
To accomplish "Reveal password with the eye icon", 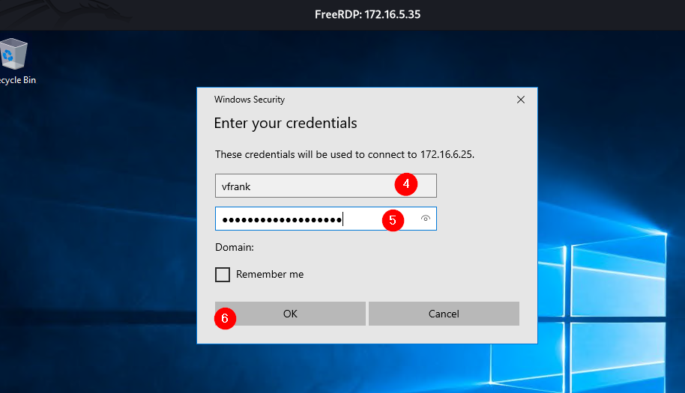I will pyautogui.click(x=426, y=219).
